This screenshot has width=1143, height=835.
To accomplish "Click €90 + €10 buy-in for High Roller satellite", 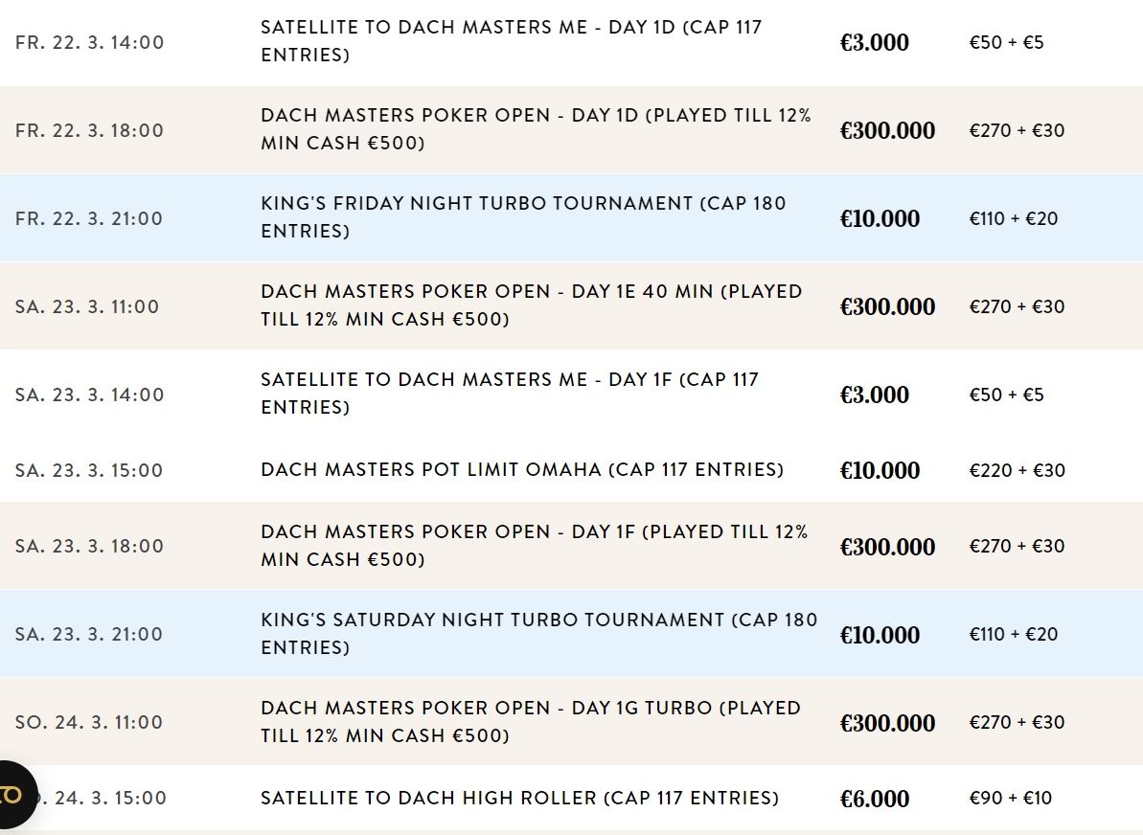I will [1011, 799].
